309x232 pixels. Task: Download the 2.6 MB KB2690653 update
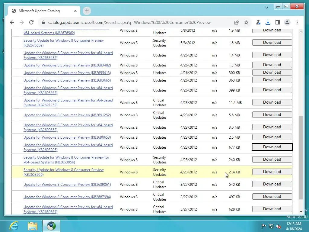pos(272,137)
